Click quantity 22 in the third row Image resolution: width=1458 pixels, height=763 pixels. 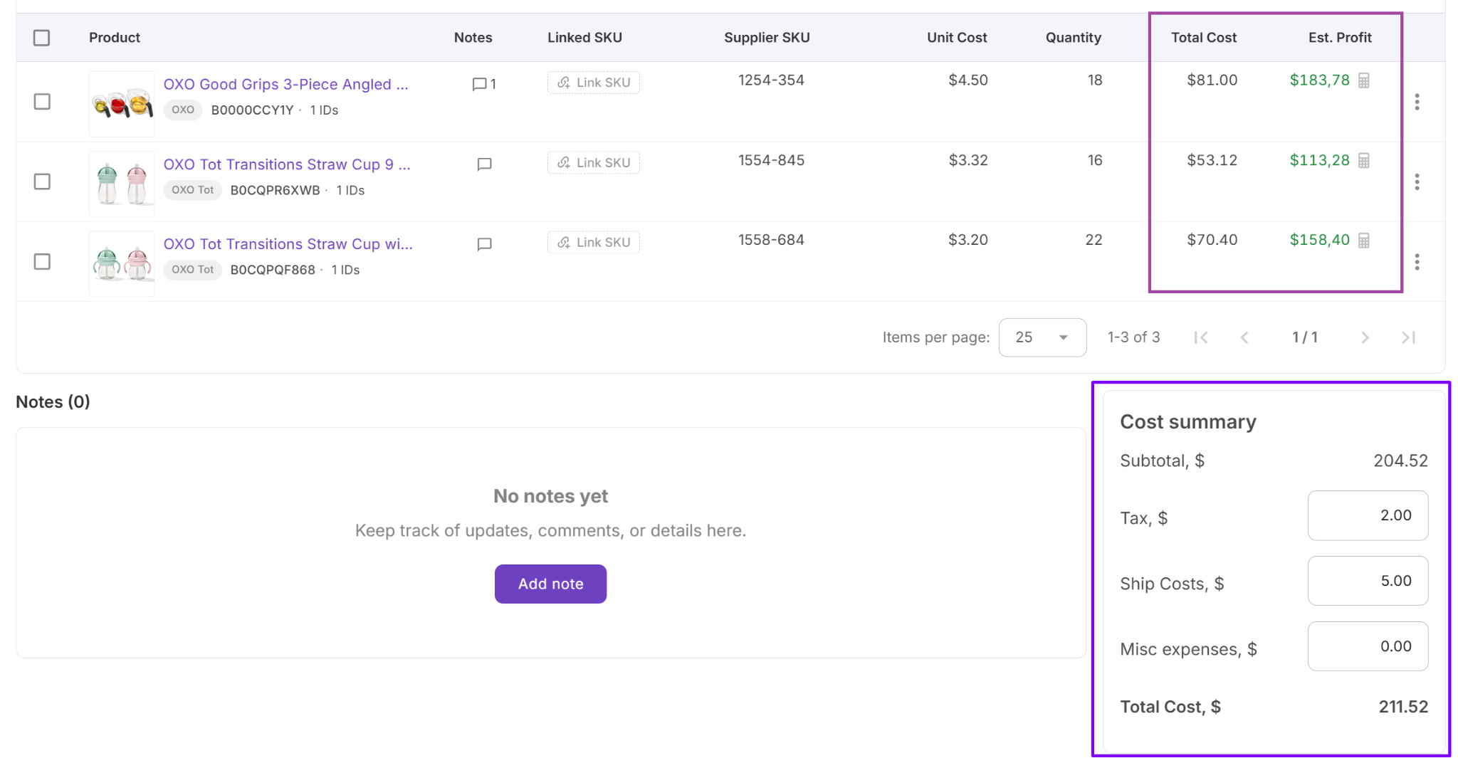(1093, 240)
